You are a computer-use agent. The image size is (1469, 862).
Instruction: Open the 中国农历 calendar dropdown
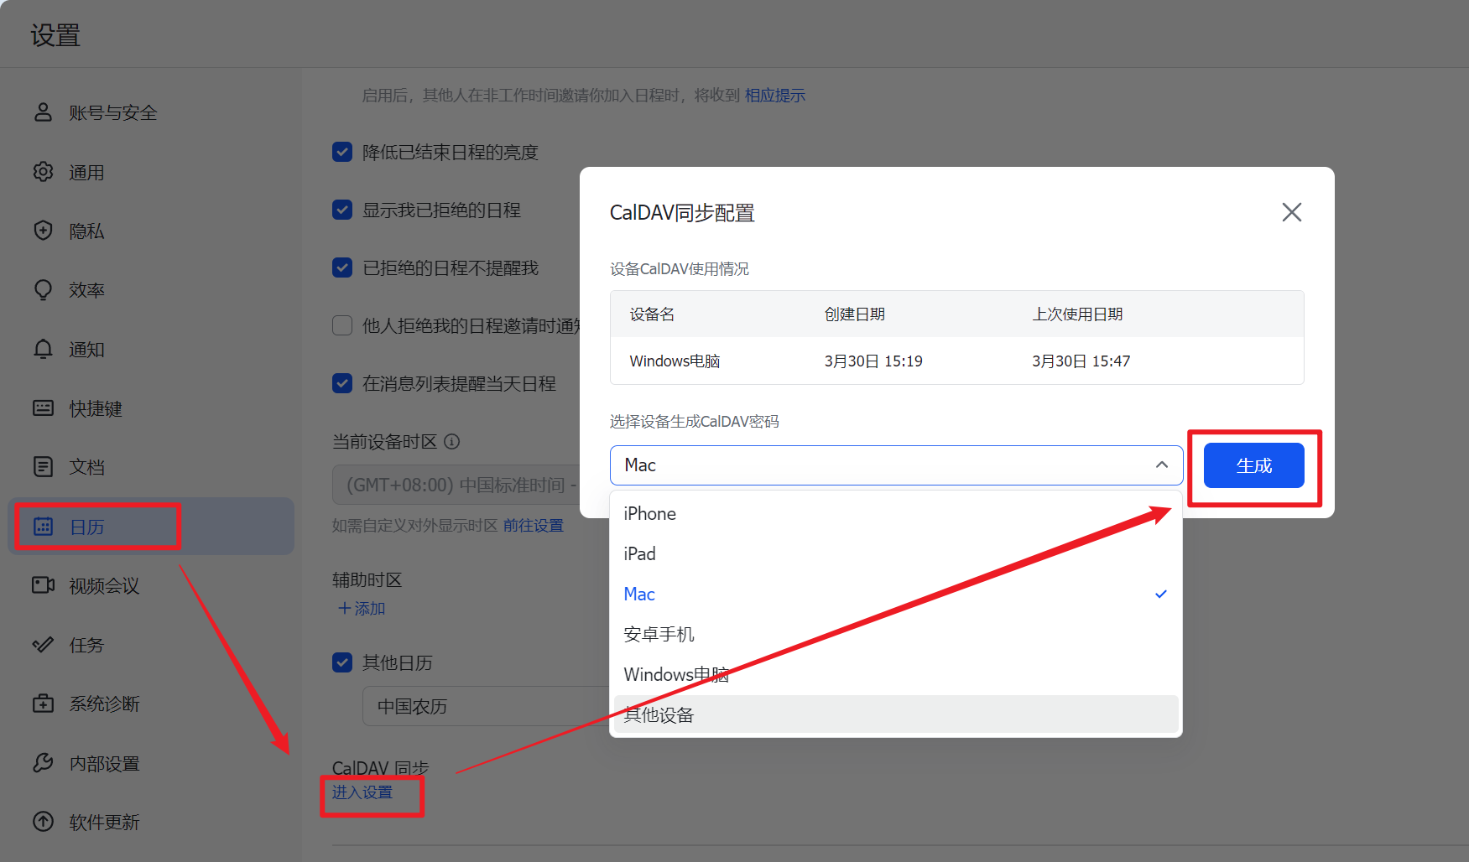coord(487,706)
